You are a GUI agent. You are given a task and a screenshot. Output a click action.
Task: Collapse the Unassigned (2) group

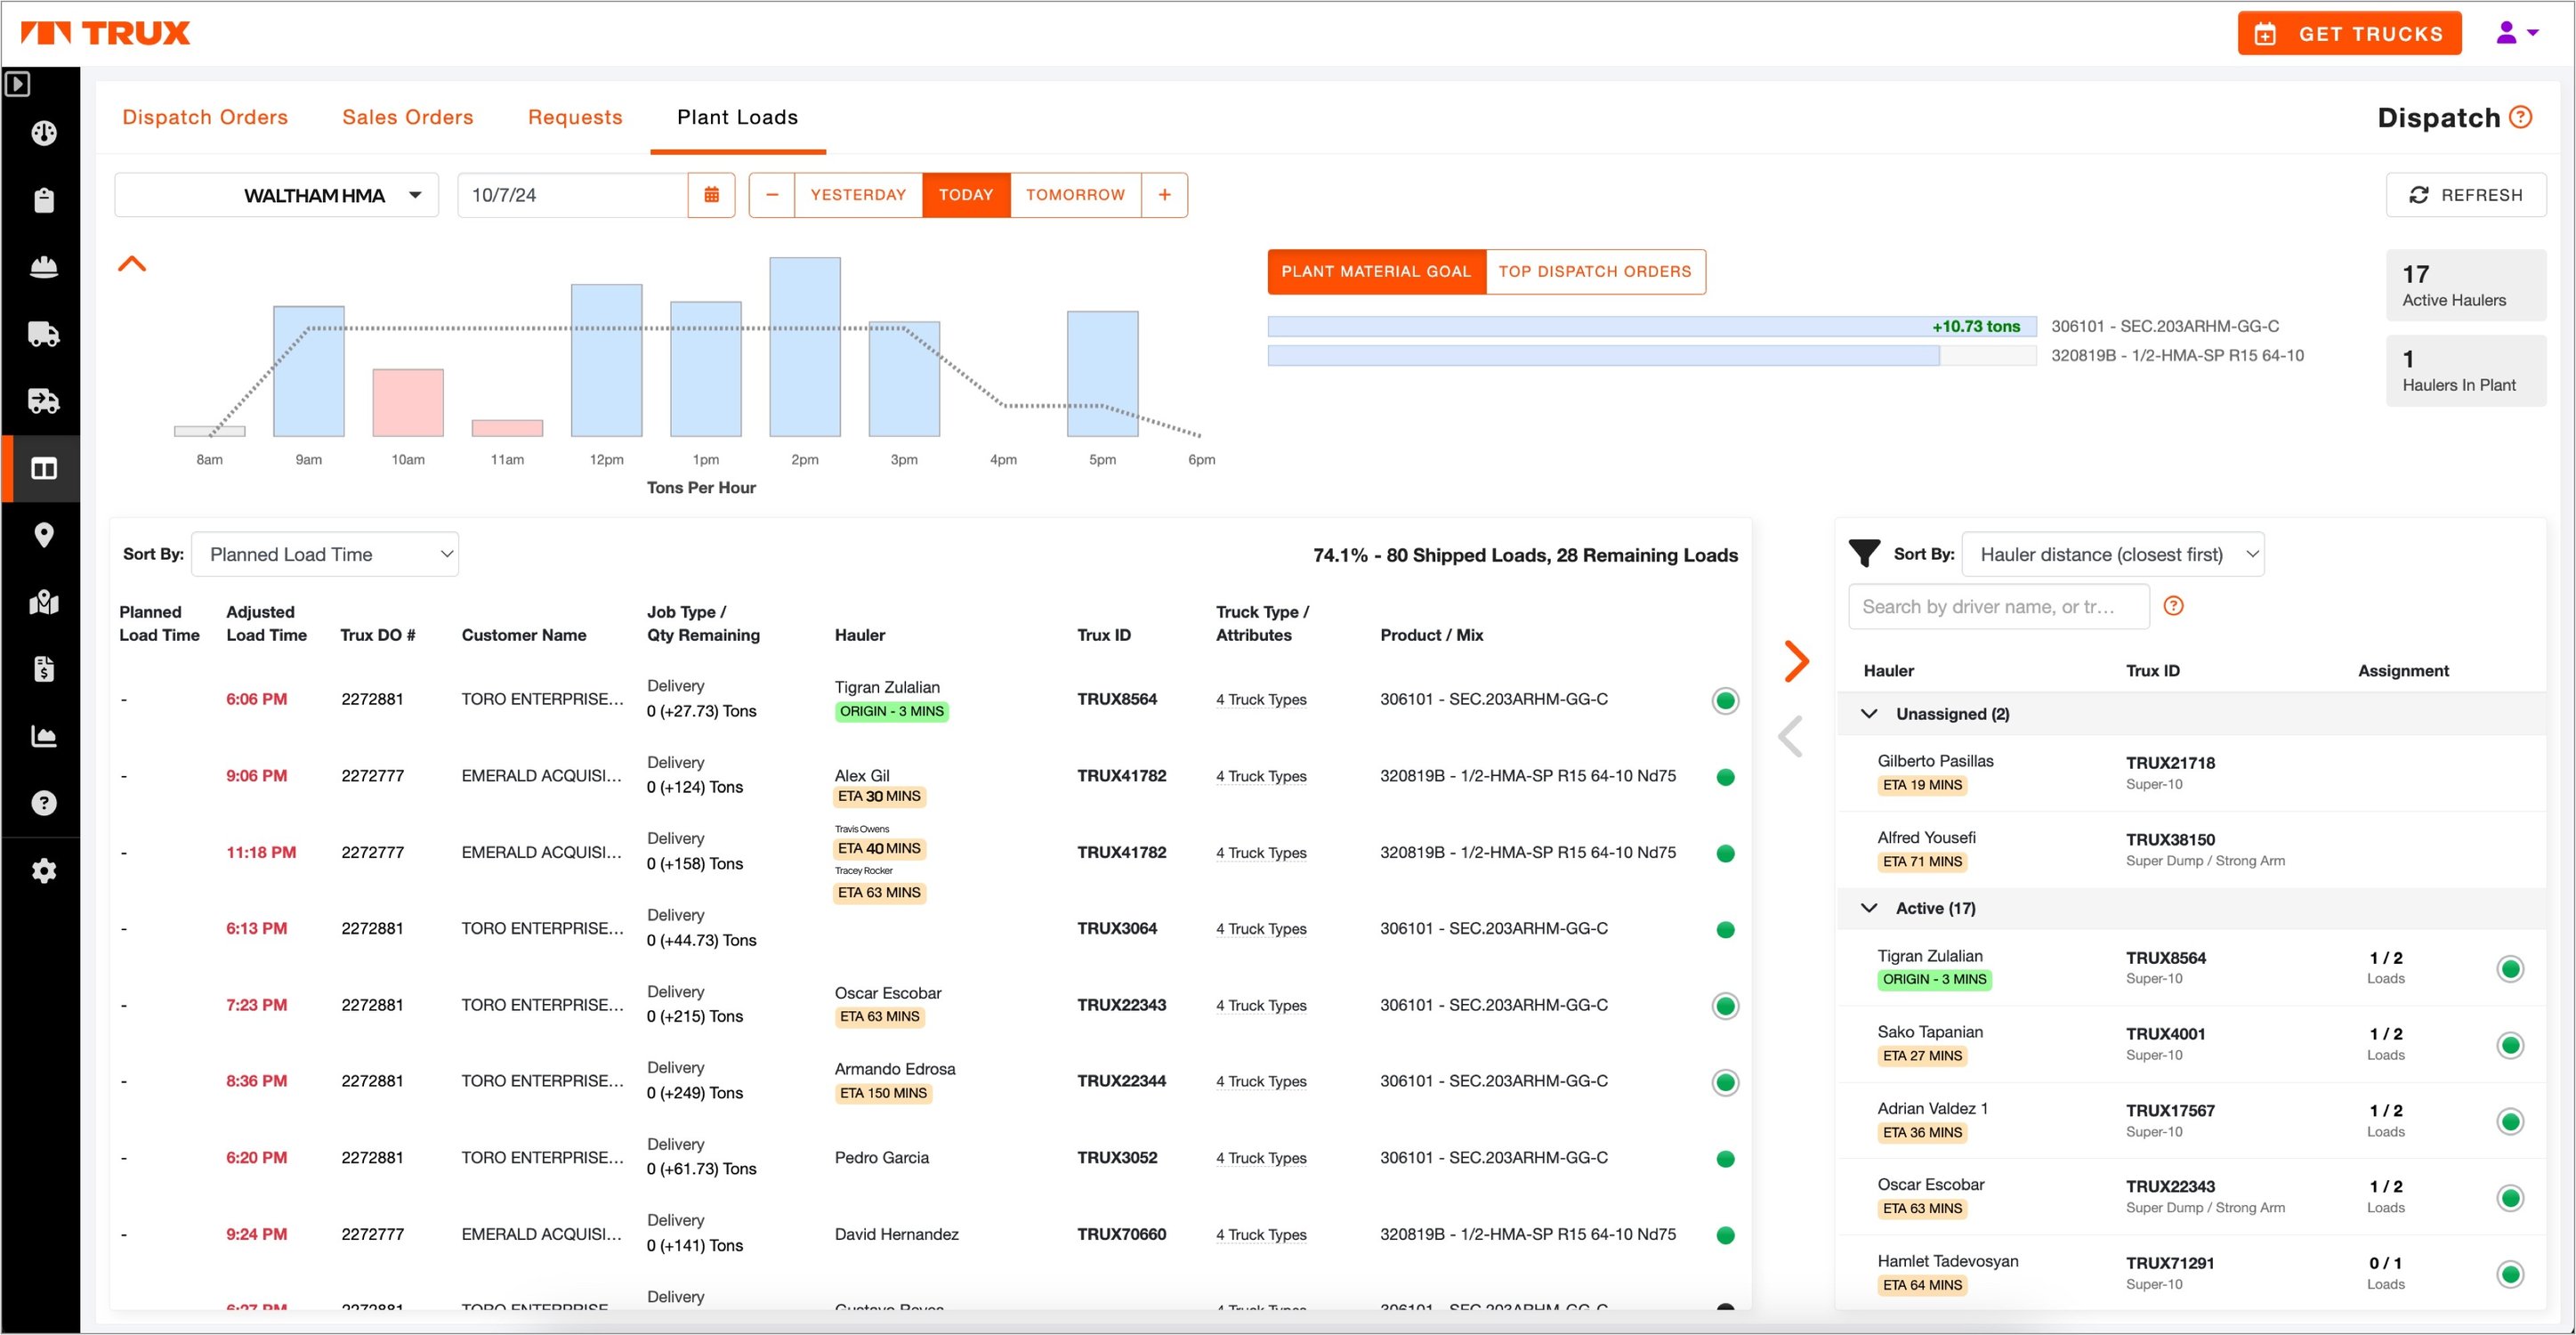click(1869, 713)
